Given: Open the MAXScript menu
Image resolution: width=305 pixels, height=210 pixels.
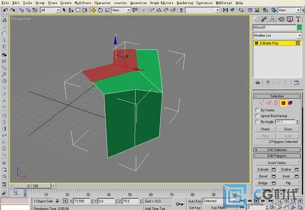Looking at the screenshot, I should [x=224, y=3].
